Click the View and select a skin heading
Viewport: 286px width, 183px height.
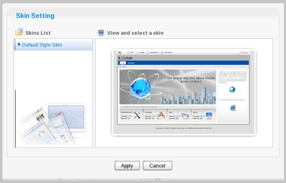[x=135, y=33]
